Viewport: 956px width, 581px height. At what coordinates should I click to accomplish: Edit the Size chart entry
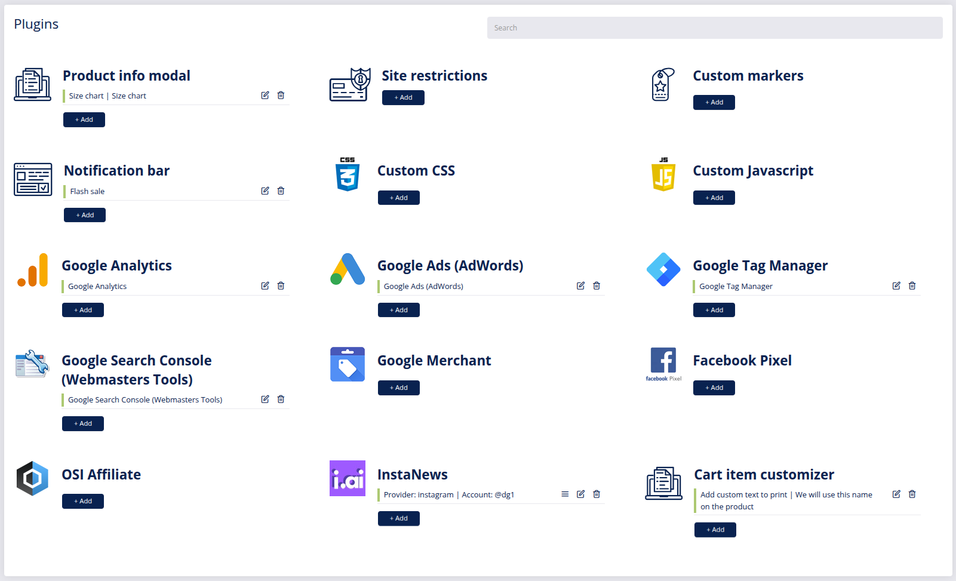click(265, 96)
